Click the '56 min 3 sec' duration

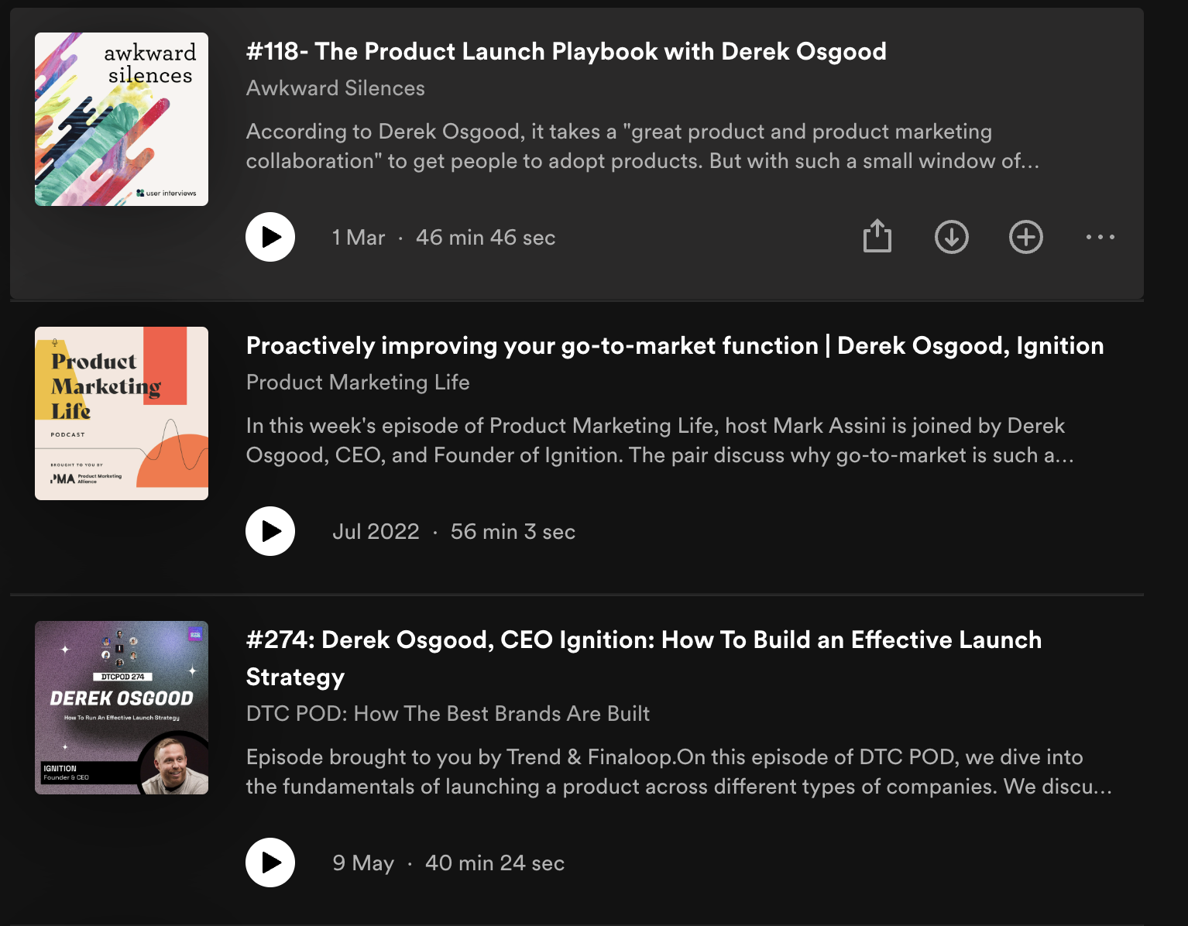click(x=513, y=532)
